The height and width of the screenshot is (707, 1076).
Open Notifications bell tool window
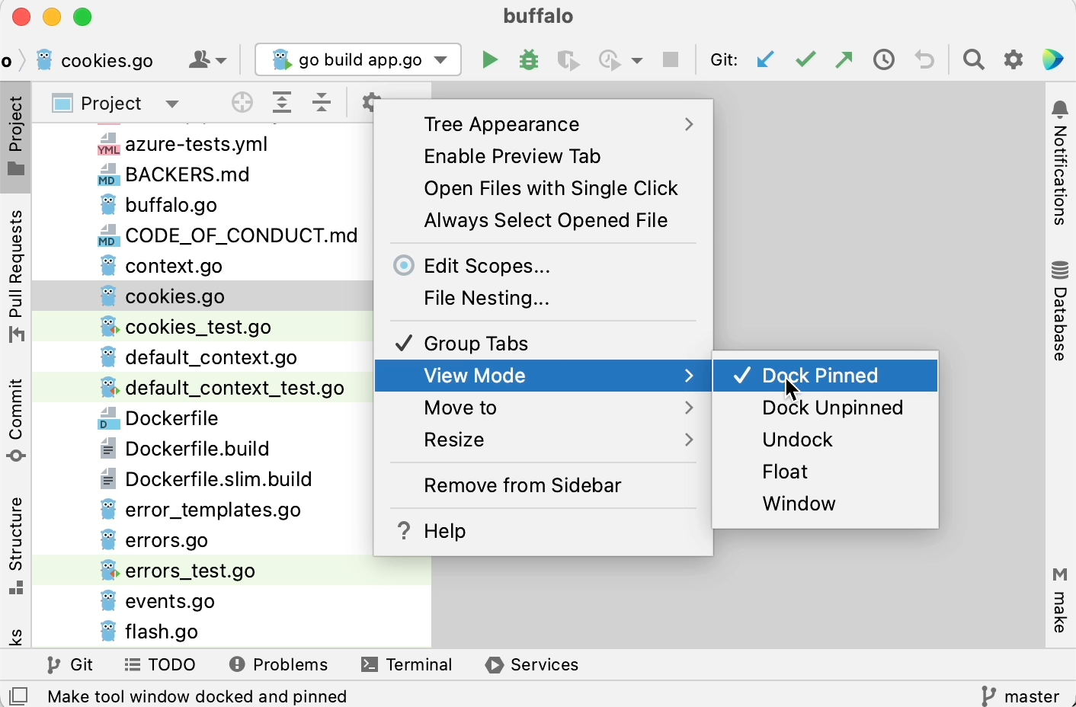pyautogui.click(x=1060, y=163)
